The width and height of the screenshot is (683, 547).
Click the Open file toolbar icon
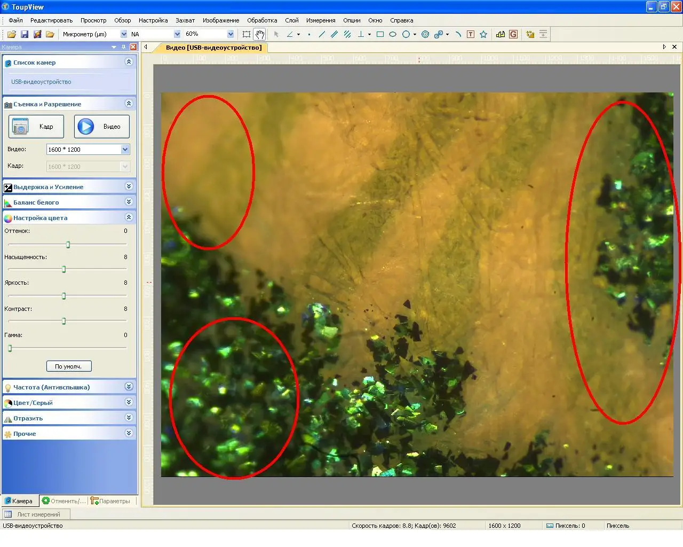pos(11,34)
